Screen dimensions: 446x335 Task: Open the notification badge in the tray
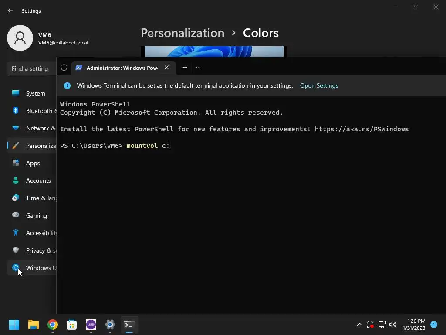point(434,325)
